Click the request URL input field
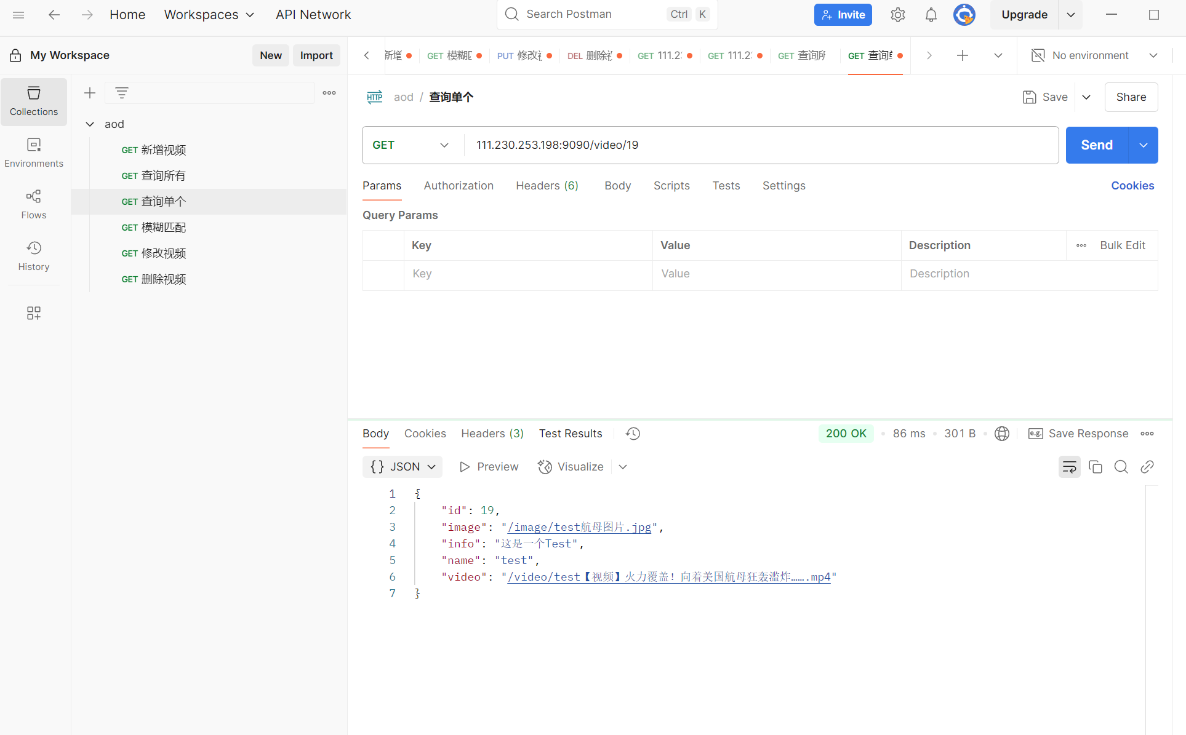The height and width of the screenshot is (735, 1186). click(x=761, y=145)
